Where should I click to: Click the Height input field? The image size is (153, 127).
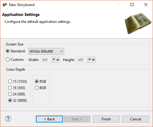tap(82, 60)
